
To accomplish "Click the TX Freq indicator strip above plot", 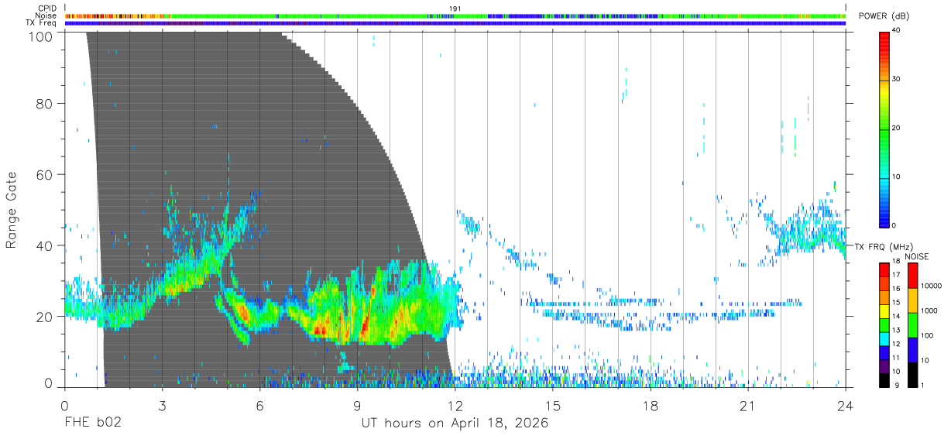I will [455, 23].
